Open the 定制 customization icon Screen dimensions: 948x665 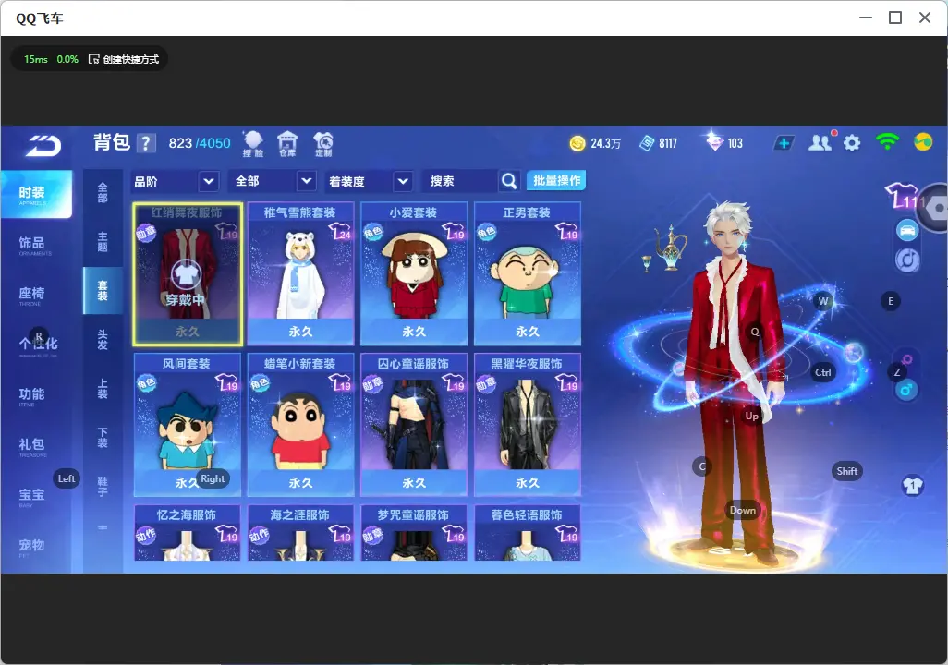tap(323, 144)
